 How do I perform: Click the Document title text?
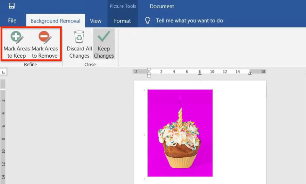tap(161, 6)
